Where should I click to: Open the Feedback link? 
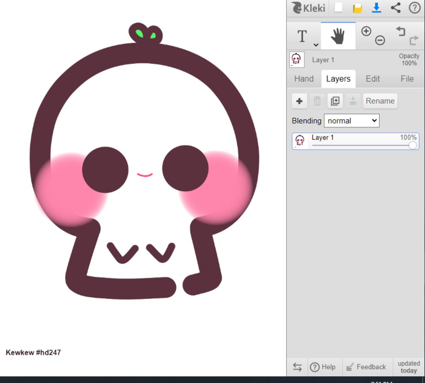[x=366, y=367]
